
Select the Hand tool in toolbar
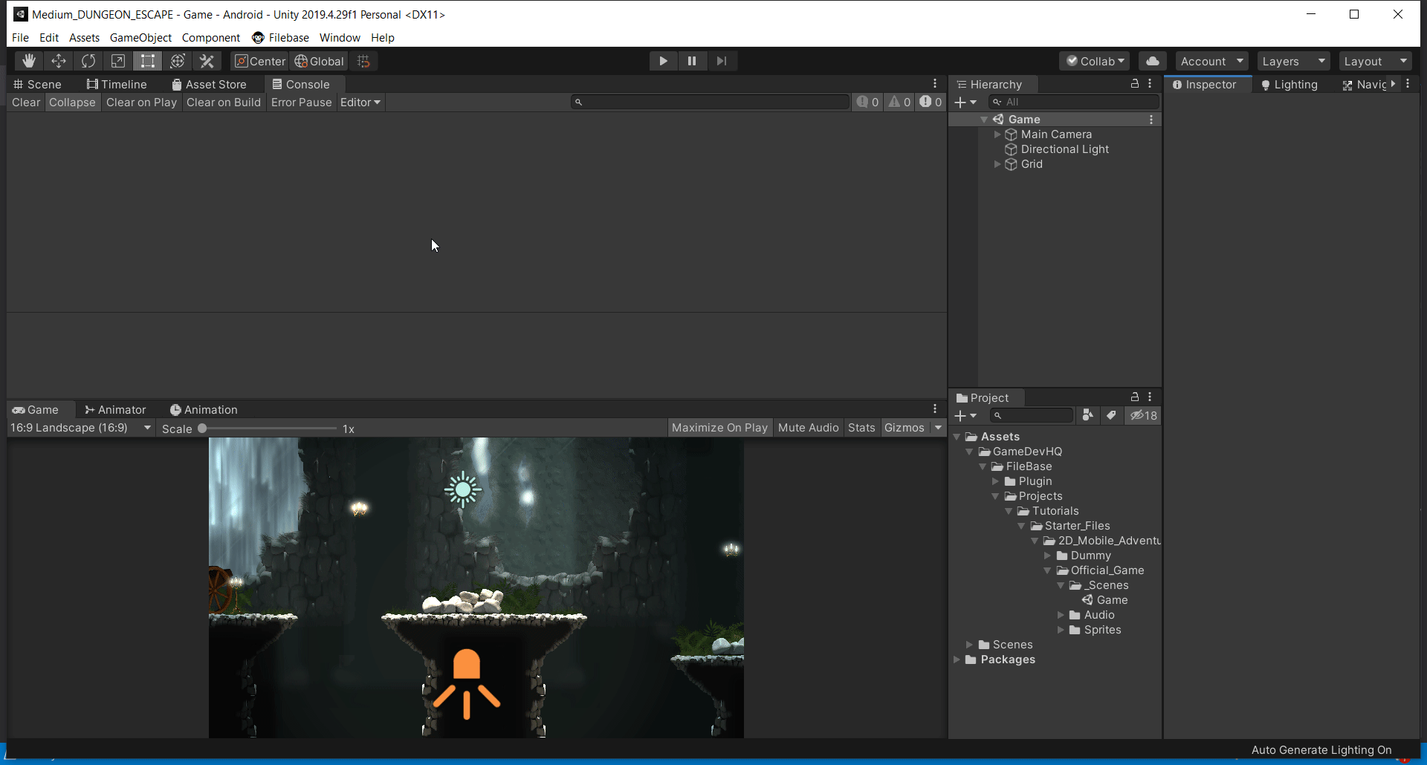[29, 60]
